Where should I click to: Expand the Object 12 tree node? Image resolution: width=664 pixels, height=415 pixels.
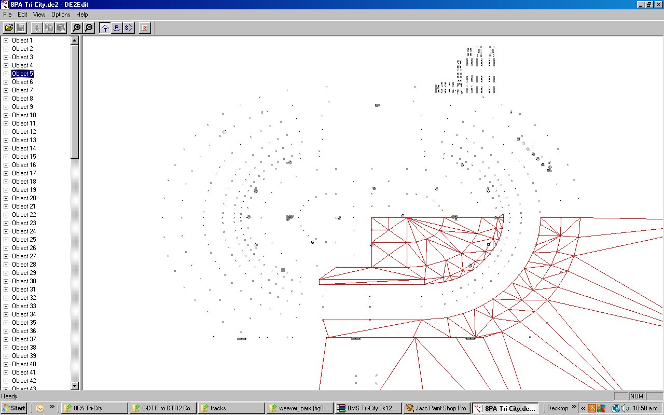(6, 132)
